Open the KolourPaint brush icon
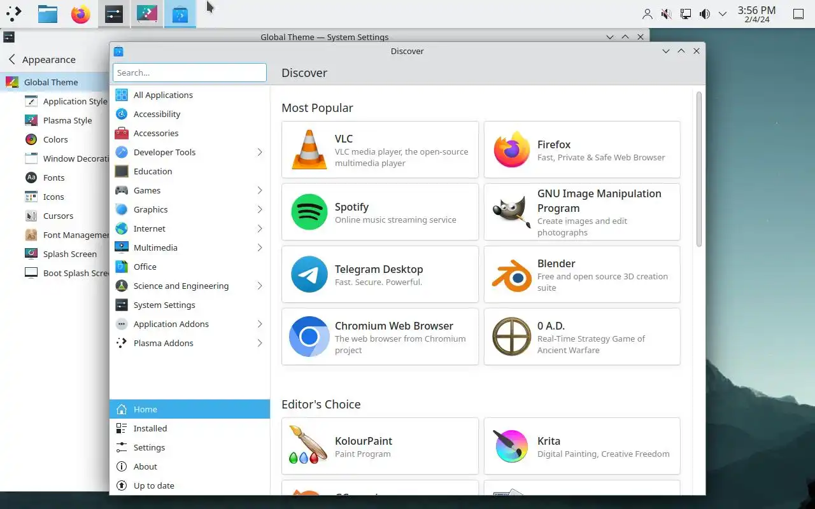The width and height of the screenshot is (815, 509). click(x=308, y=445)
